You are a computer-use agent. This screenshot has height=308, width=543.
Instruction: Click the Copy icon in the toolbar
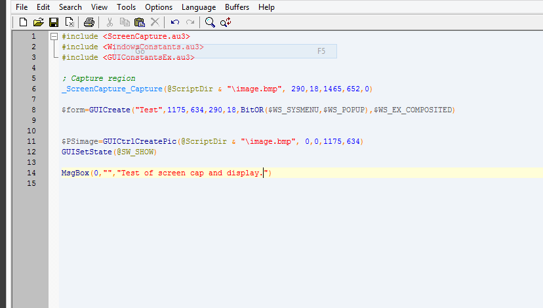coord(125,22)
